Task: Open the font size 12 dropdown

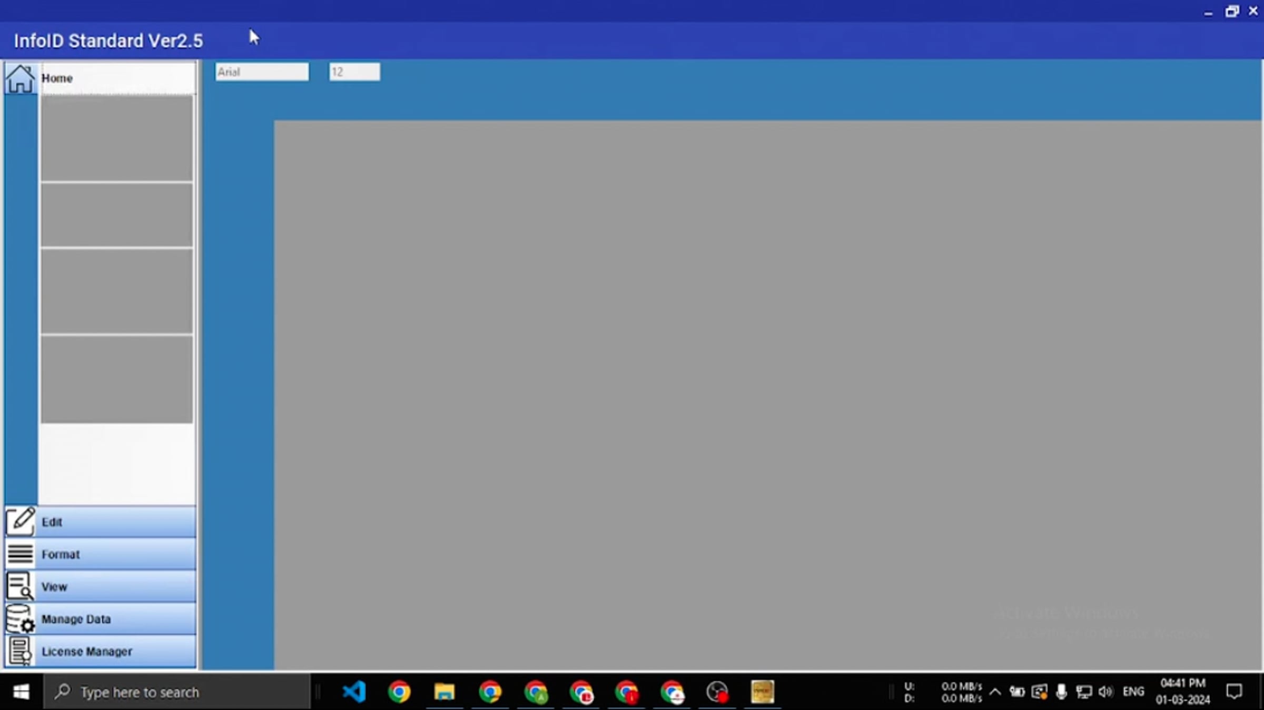Action: coord(354,72)
